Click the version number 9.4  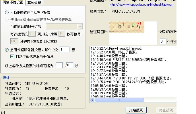click(x=3, y=113)
